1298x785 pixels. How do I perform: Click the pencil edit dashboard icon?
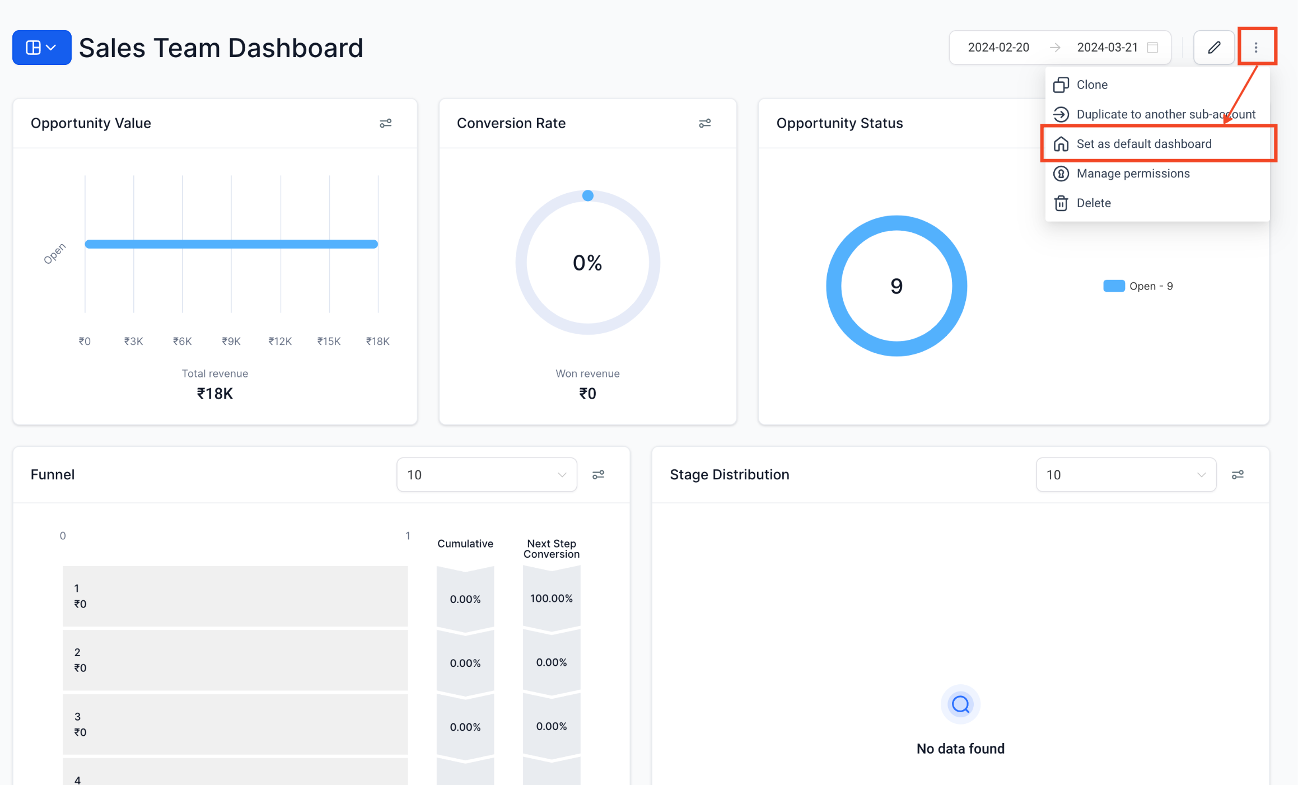[1213, 48]
